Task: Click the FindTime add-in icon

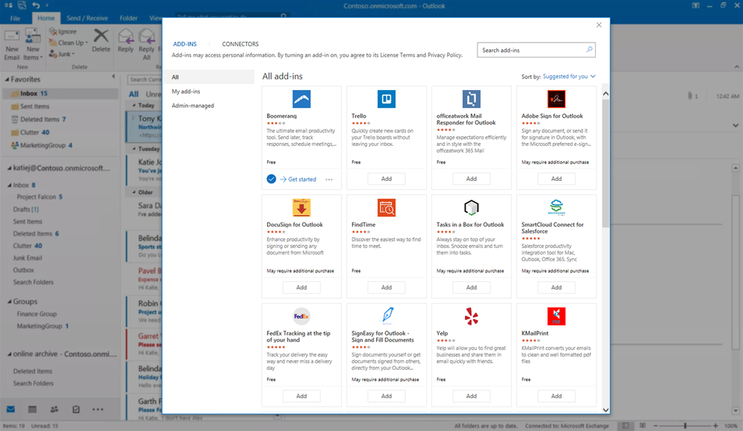Action: (x=386, y=208)
